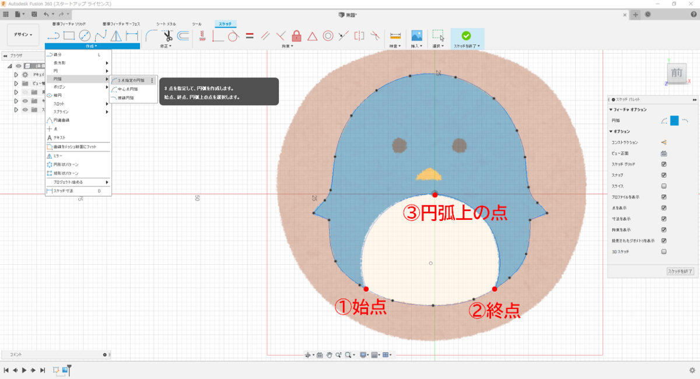Select the Tangent Arc (接線円弧) menu item

[x=133, y=98]
